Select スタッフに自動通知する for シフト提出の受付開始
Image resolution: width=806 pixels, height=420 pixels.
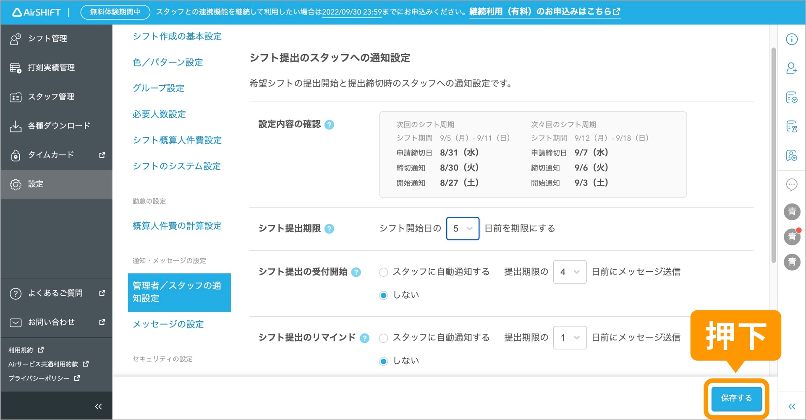coord(383,272)
